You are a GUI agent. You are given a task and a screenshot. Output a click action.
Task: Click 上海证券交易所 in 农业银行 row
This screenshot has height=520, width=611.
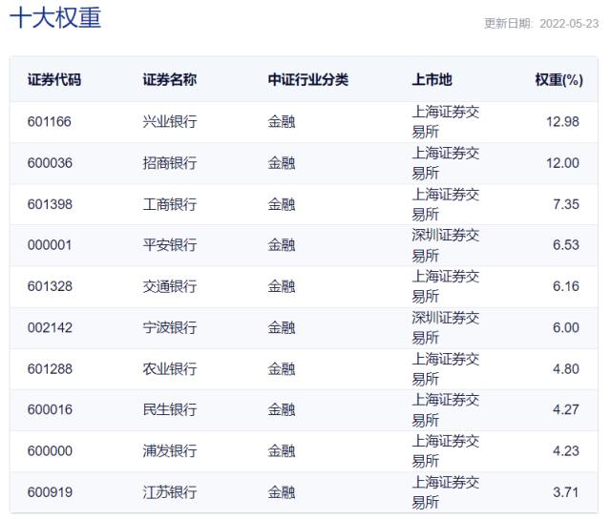pyautogui.click(x=446, y=369)
